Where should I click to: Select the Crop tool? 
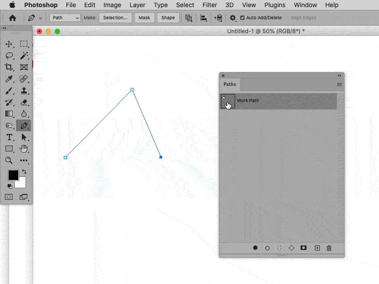[9, 67]
